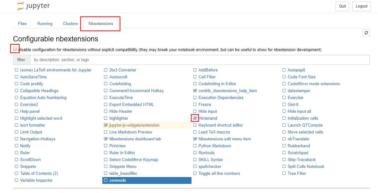This screenshot has height=193, width=378.
Task: Uncheck the jupyter-js-widgets/extension checkbox
Action: point(106,125)
